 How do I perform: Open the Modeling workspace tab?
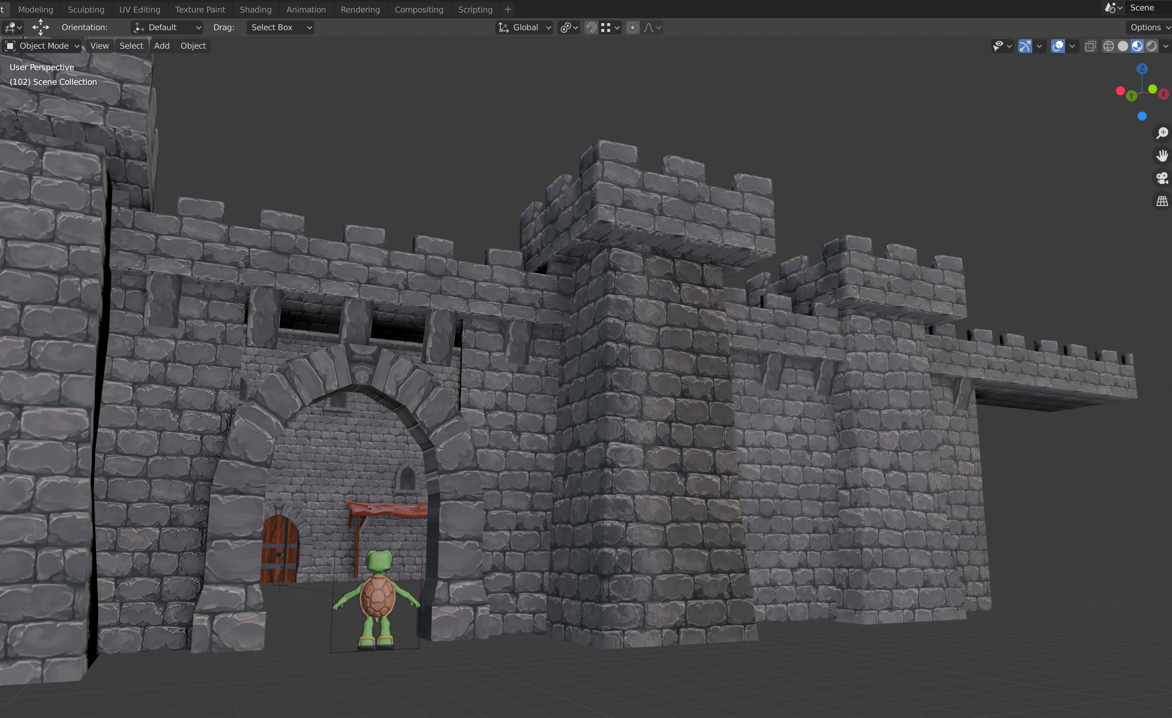coord(36,10)
